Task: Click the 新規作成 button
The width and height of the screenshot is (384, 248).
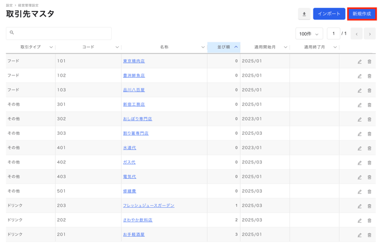Action: 362,14
